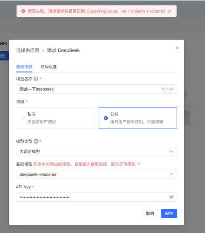The image size is (205, 233).
Task: Click the 添加 DeepSeek breadcrumb title
Action: (x=63, y=50)
